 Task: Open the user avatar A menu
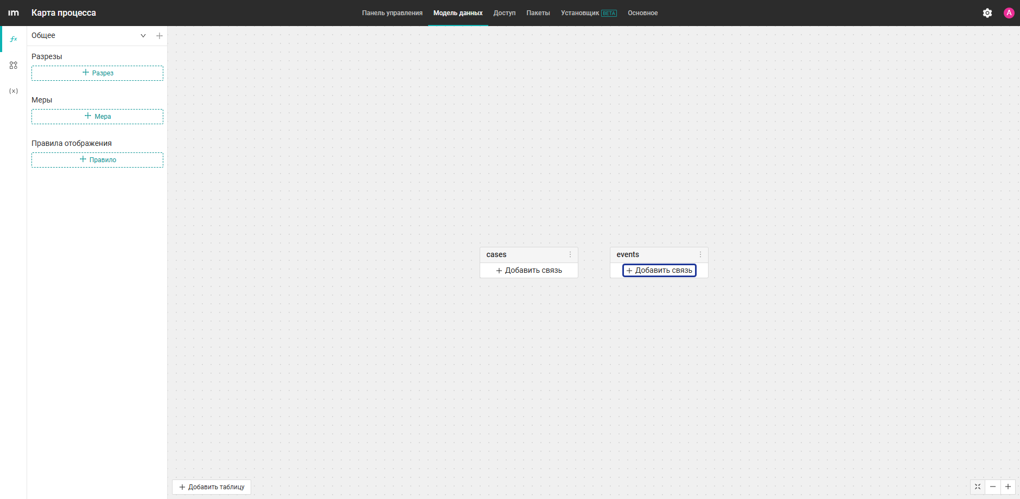tap(1009, 13)
